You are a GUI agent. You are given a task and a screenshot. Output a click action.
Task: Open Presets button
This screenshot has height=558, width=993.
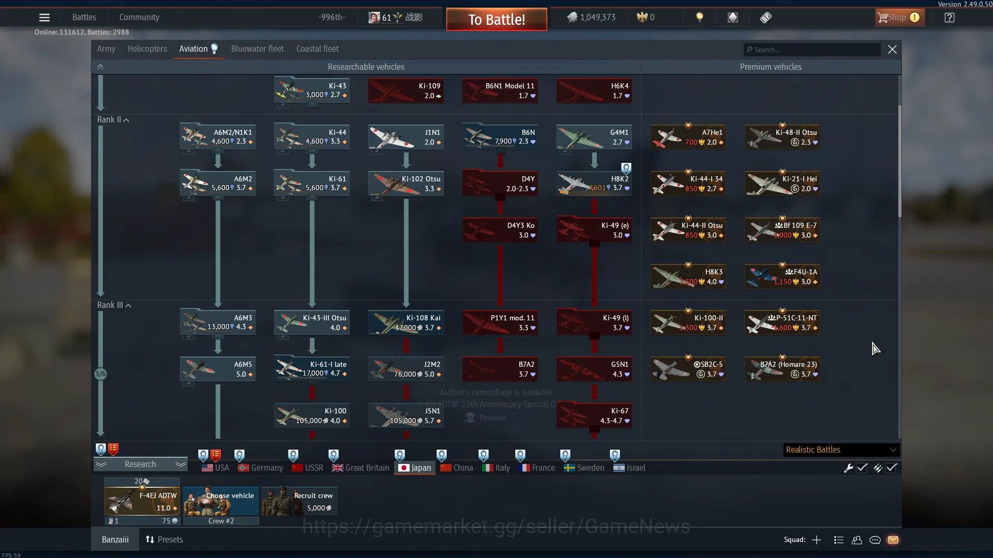(164, 540)
